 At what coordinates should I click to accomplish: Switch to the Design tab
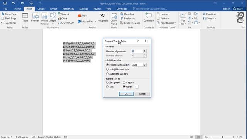[41, 9]
